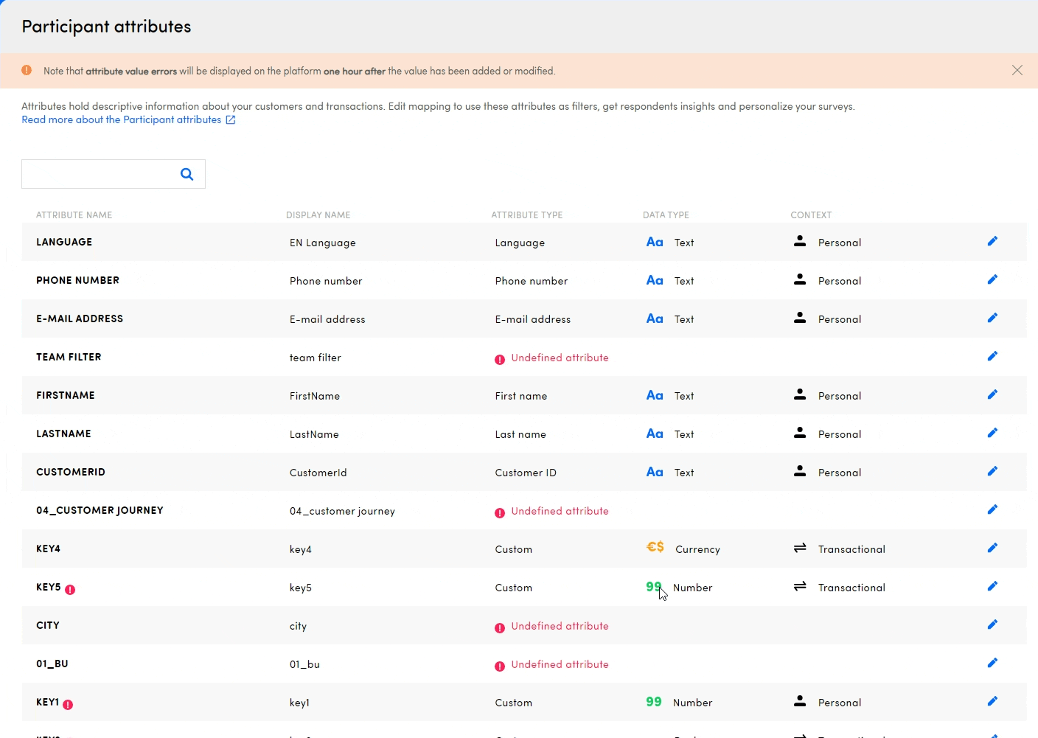
Task: Open edit for TEAM FILTER attribute
Action: tap(992, 356)
